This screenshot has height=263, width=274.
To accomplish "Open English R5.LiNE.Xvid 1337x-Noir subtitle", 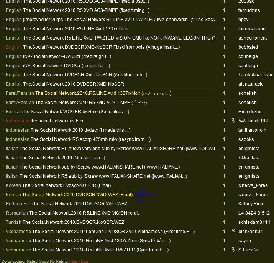I will 67,29.
